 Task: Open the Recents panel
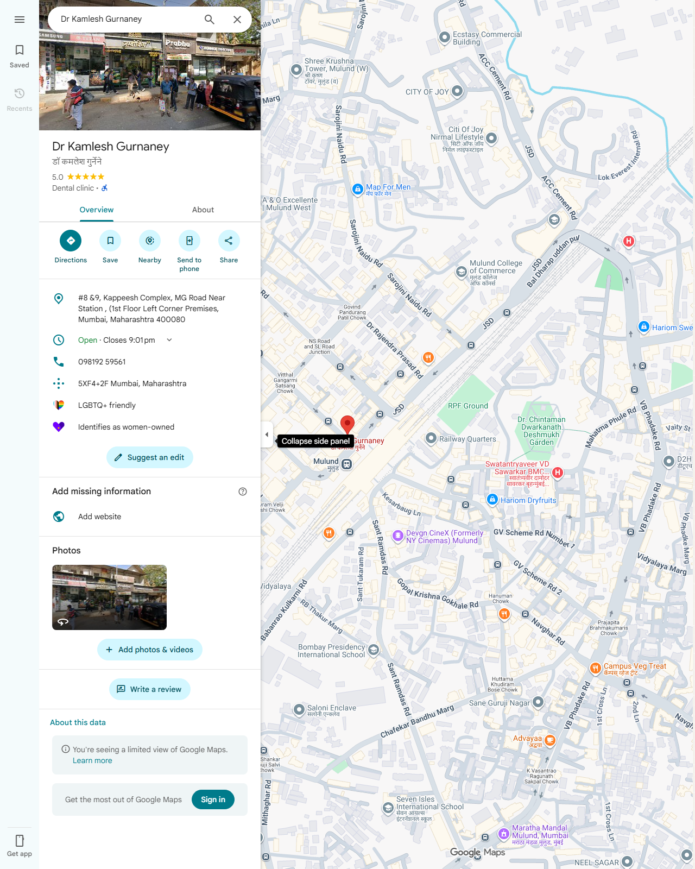coord(20,100)
